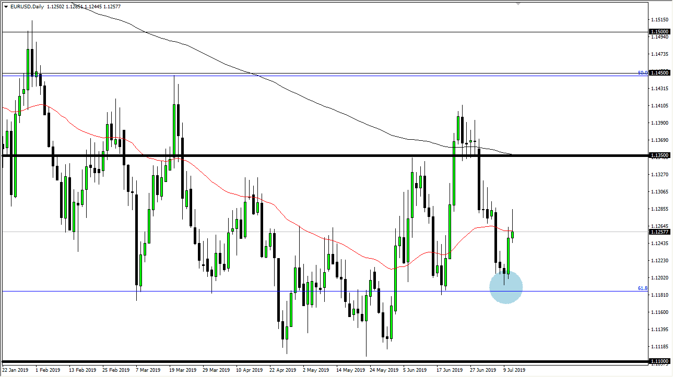Click the 1.15000 price level label
The height and width of the screenshot is (377, 673).
[x=658, y=32]
